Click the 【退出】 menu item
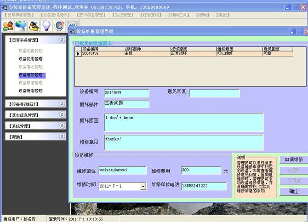The image size is (308, 222). pos(222,15)
